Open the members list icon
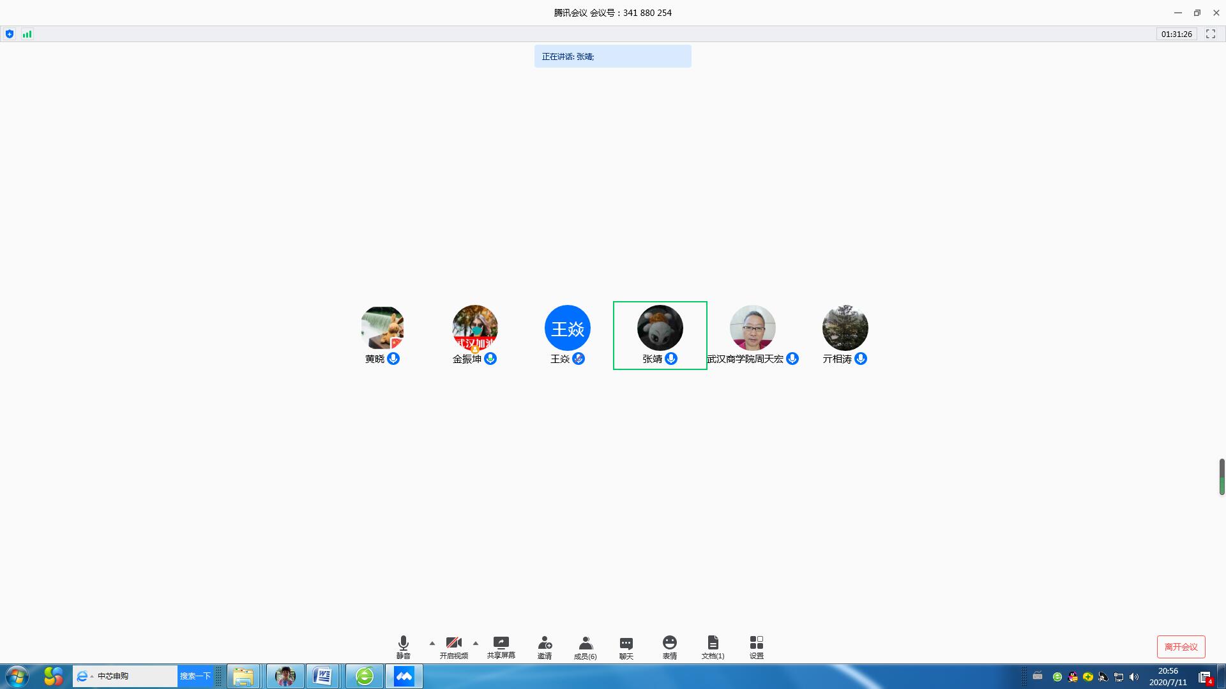 [x=585, y=643]
